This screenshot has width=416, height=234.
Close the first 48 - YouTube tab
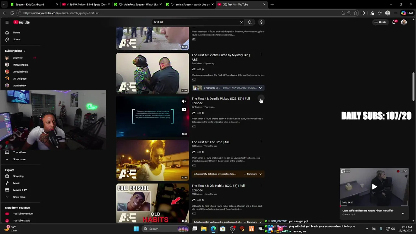coord(264,5)
